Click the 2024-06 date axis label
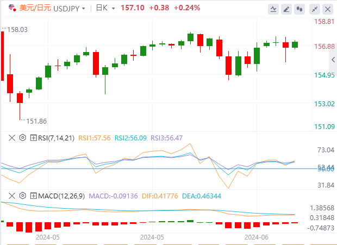 [x=257, y=237]
